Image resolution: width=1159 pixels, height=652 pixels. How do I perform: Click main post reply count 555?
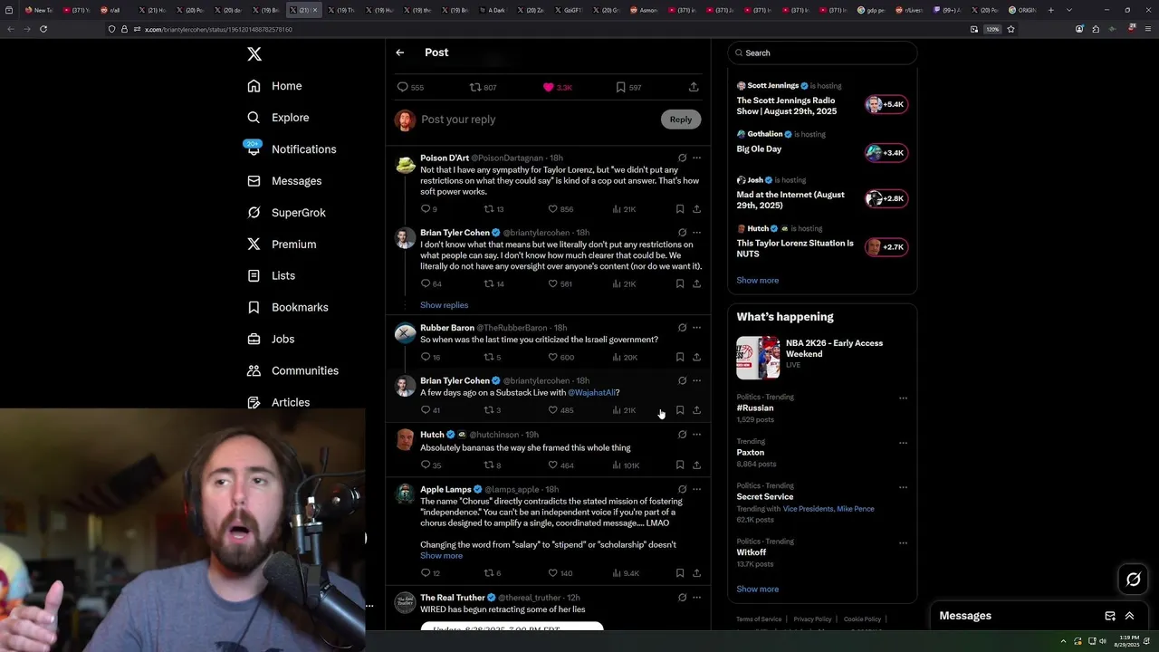(x=410, y=87)
